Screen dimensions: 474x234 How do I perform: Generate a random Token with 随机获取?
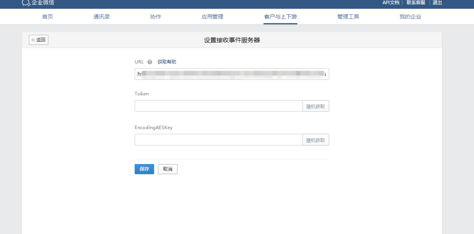[315, 106]
